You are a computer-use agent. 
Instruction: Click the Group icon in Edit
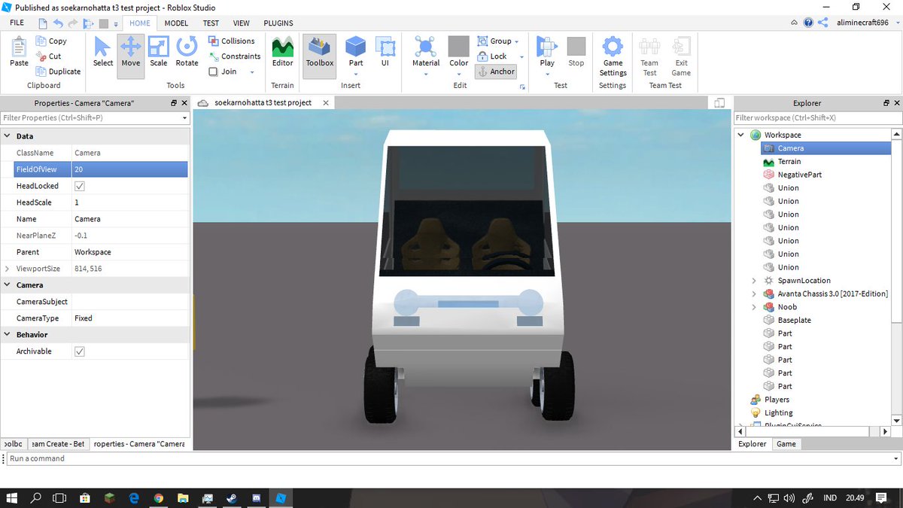483,41
